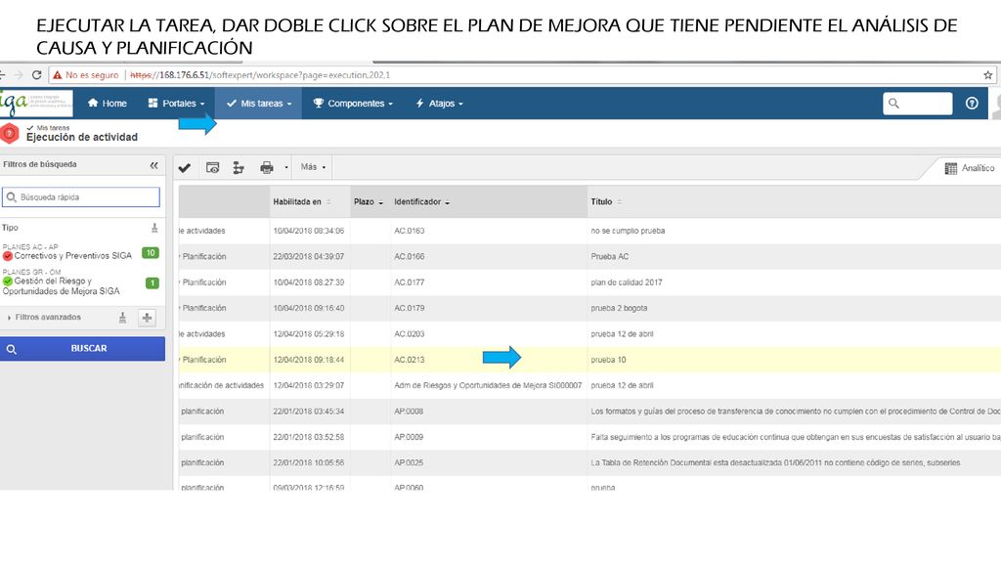Click the green badge showing 10
The width and height of the screenshot is (1001, 563).
click(x=151, y=253)
